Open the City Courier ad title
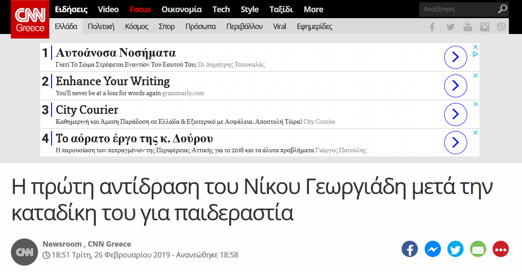The width and height of the screenshot is (522, 272). pos(87,110)
